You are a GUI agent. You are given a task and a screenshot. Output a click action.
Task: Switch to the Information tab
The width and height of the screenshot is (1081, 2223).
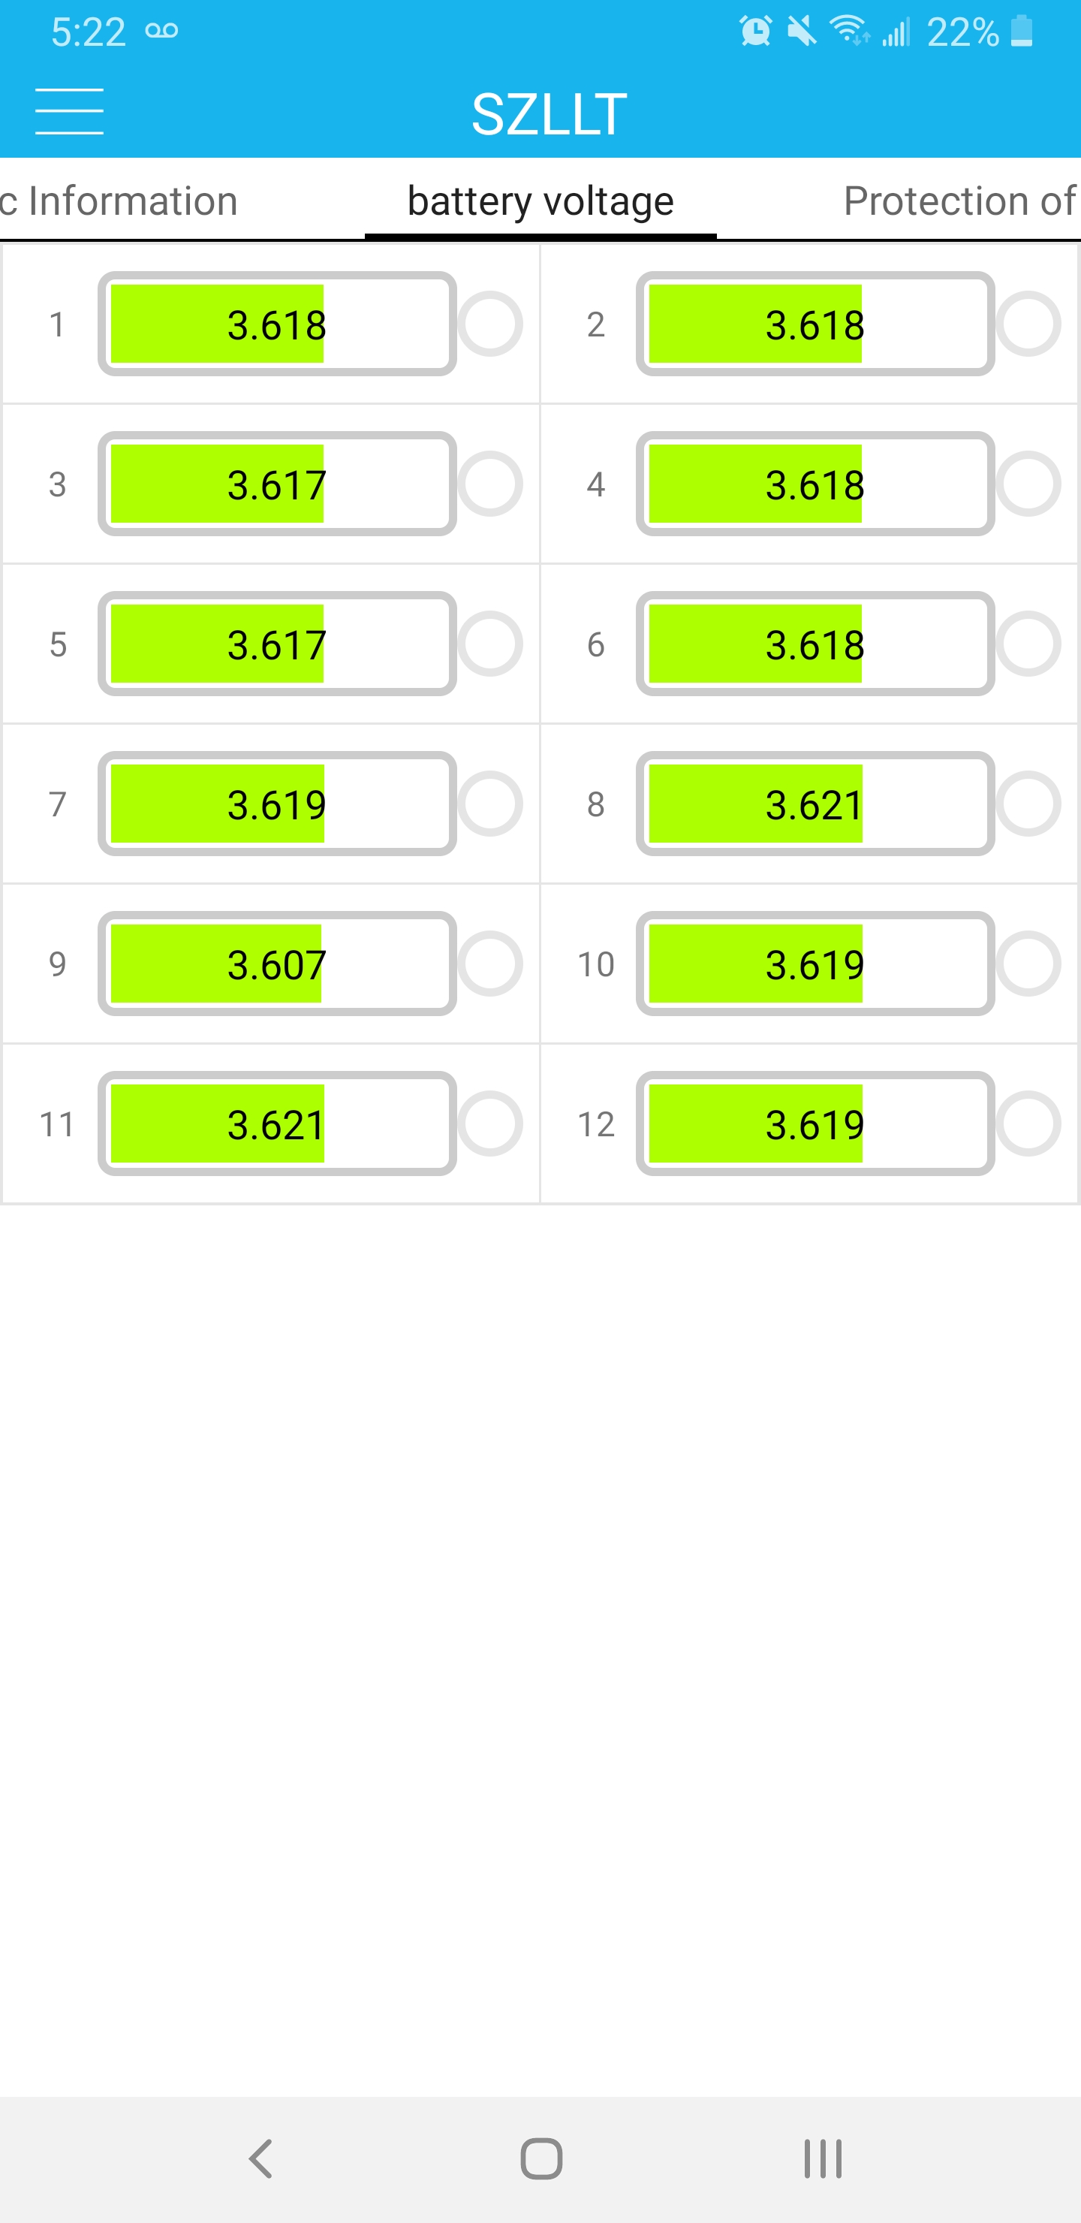[x=121, y=201]
